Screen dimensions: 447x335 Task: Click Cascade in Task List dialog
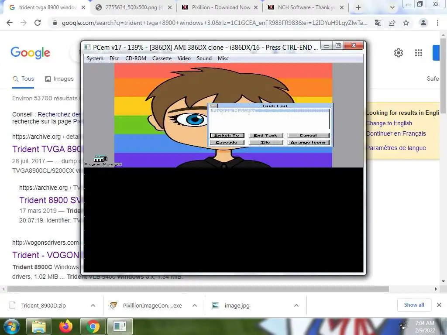click(227, 143)
